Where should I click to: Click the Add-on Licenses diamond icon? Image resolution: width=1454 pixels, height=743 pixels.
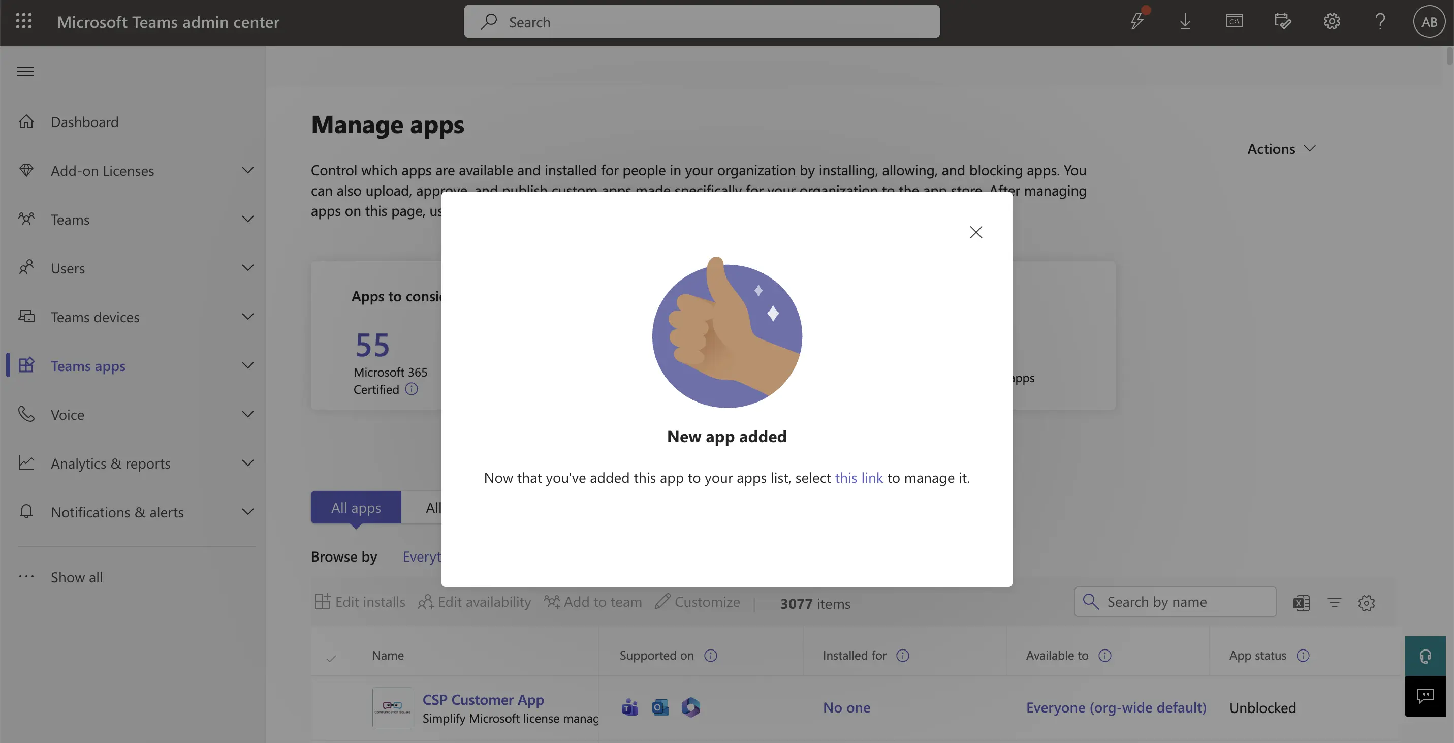(x=26, y=170)
